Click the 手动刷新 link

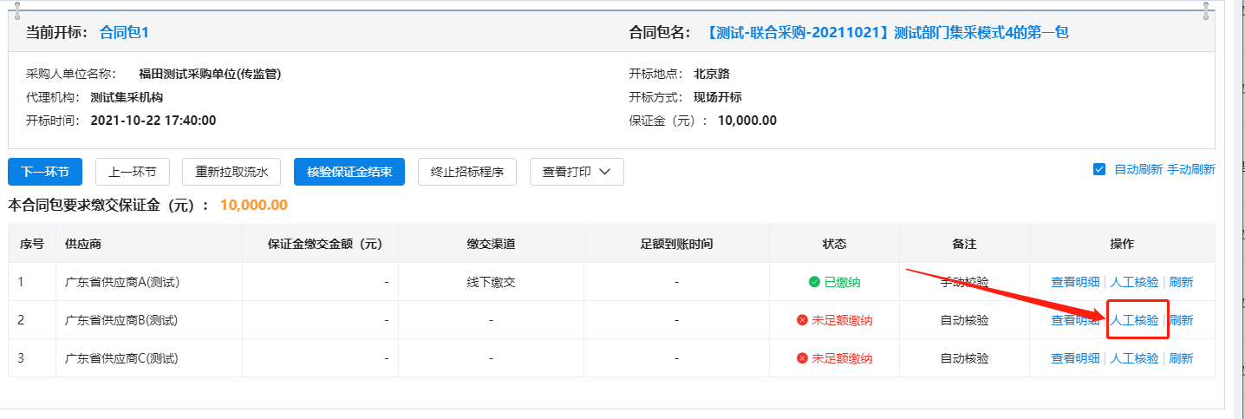click(1190, 170)
